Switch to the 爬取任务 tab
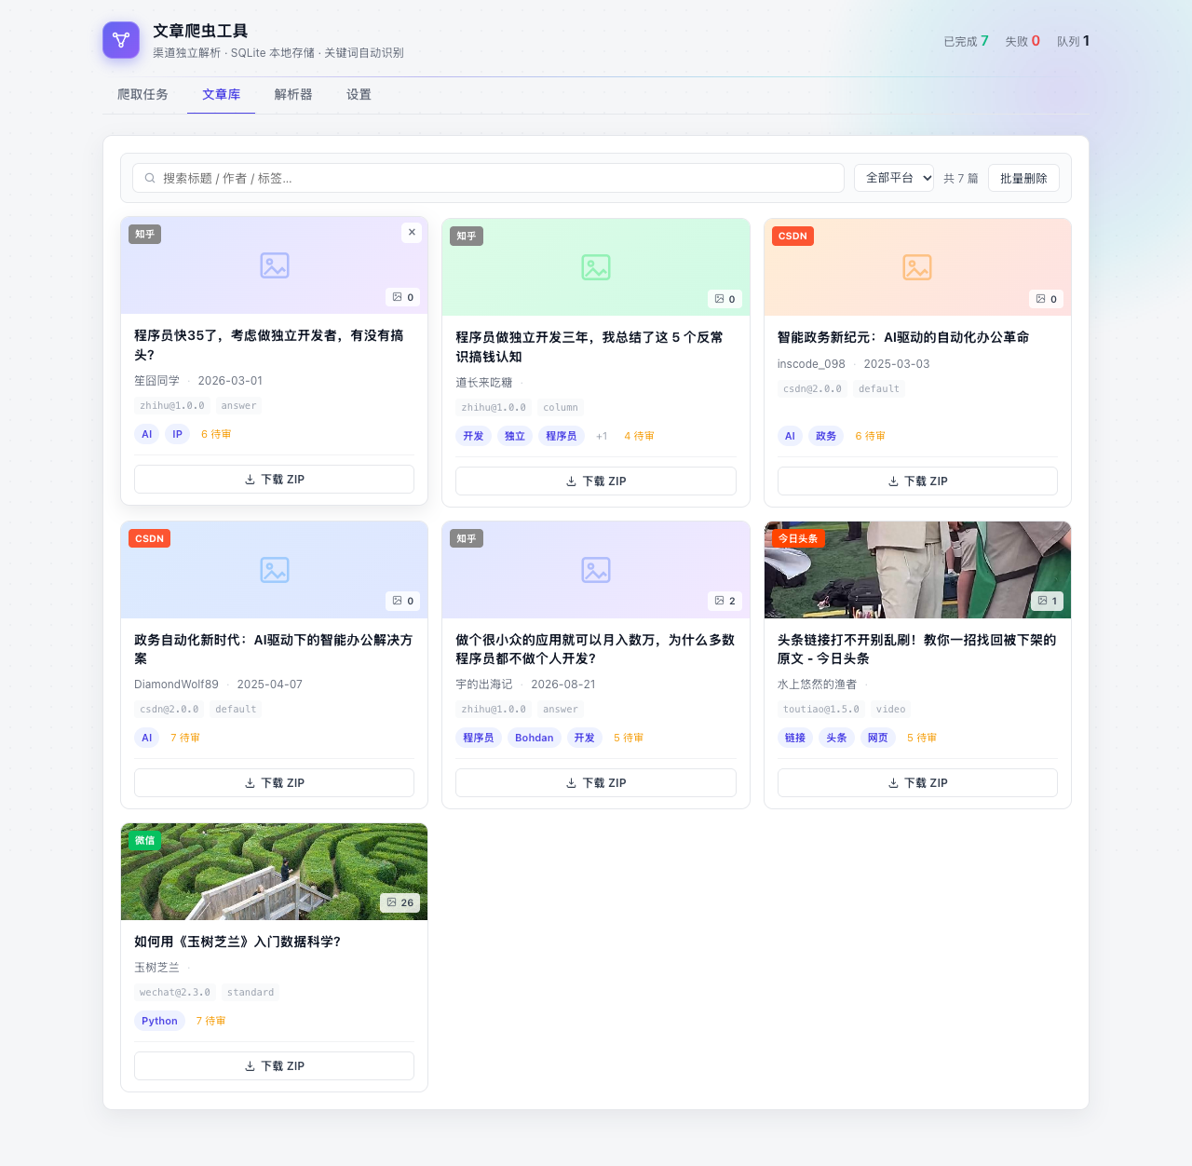 (142, 94)
